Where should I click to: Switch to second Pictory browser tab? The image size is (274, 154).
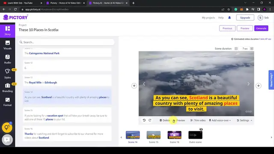[x=66, y=3]
